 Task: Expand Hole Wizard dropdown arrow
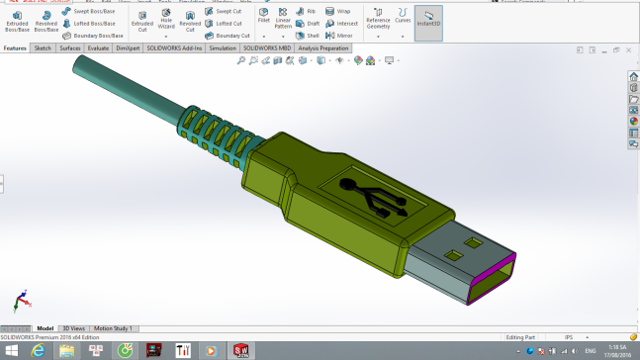(166, 37)
